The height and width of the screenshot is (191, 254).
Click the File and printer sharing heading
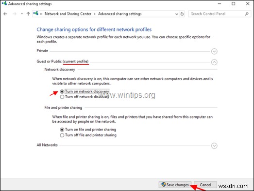tap(63, 107)
